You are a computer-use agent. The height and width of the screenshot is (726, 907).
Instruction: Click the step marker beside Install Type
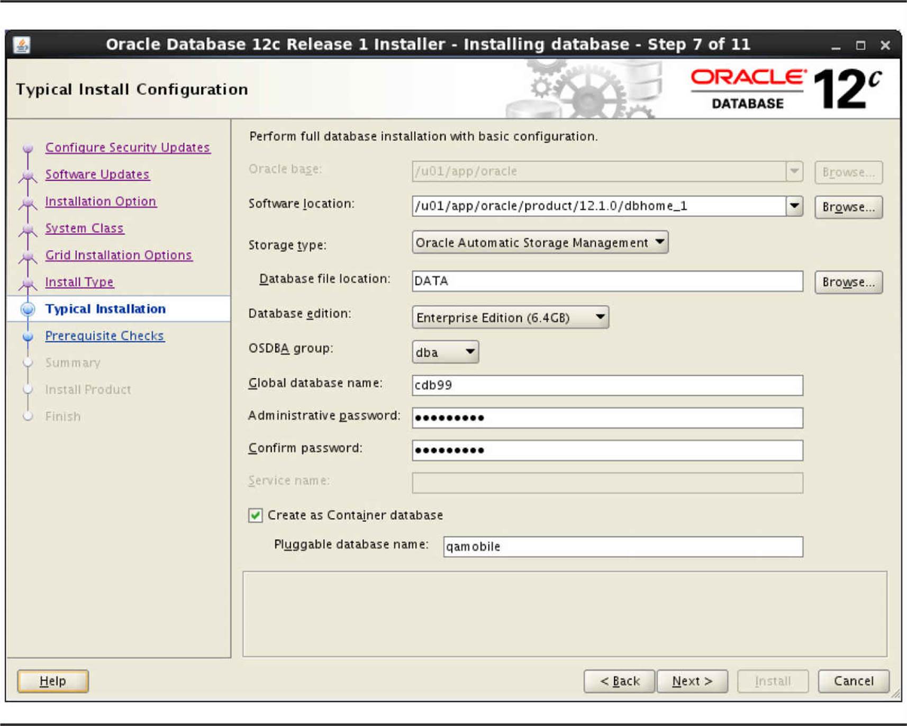click(28, 283)
